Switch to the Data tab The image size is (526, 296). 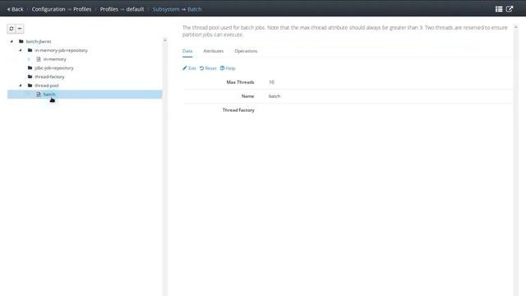pyautogui.click(x=187, y=51)
